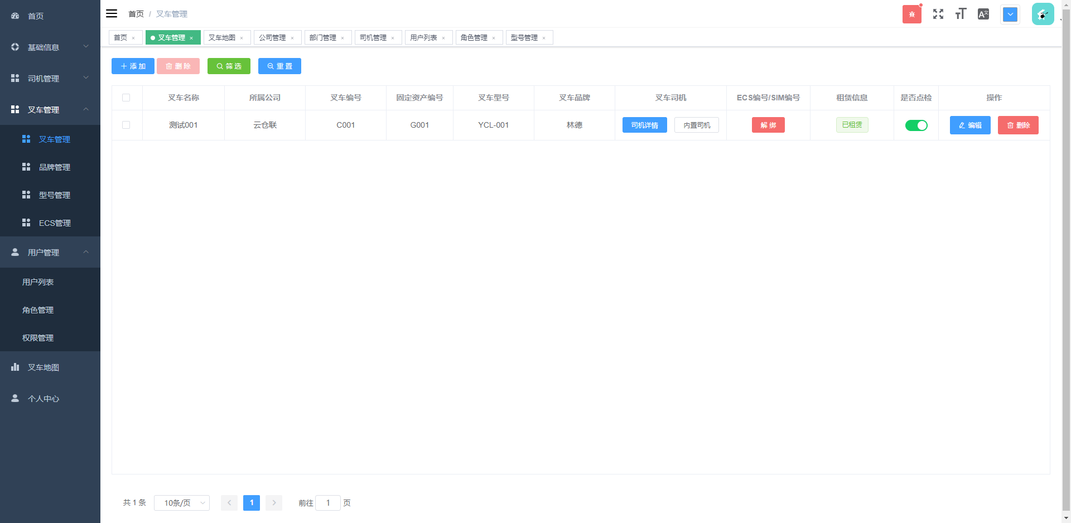Toggle fullscreen mode icon
Image resolution: width=1071 pixels, height=523 pixels.
938,14
